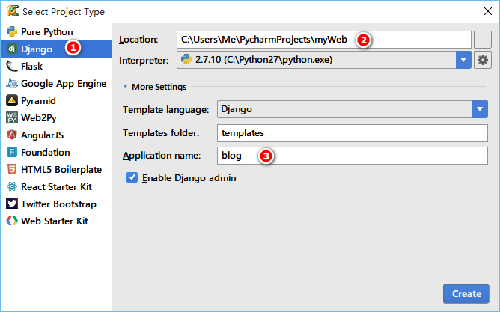
Task: Select the Google App Engine project type
Action: 56,83
